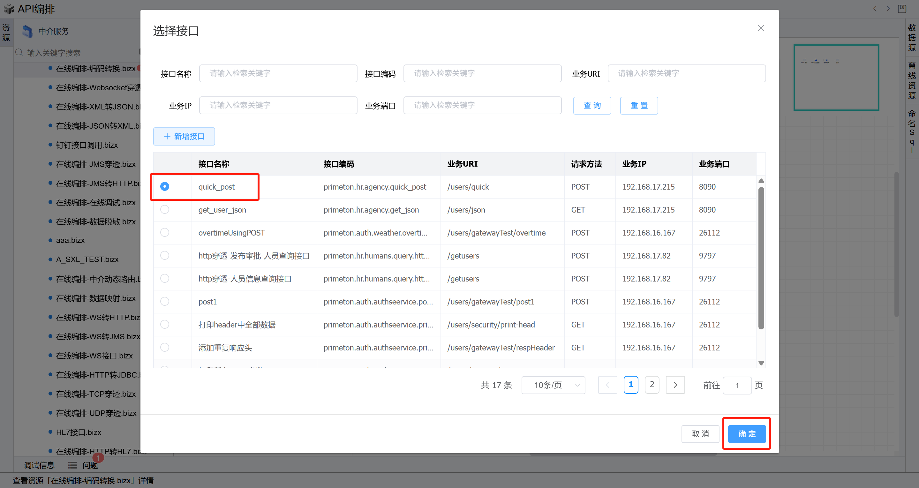Click the 确定 confirm button
This screenshot has height=488, width=919.
[746, 434]
